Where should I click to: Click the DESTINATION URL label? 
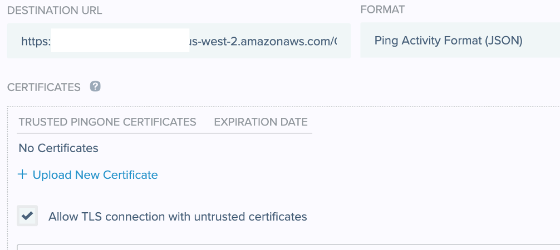55,11
